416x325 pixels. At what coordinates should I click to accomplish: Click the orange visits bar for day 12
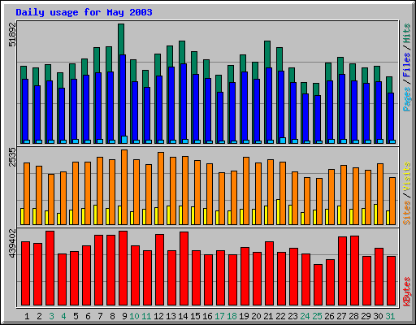tap(161, 188)
